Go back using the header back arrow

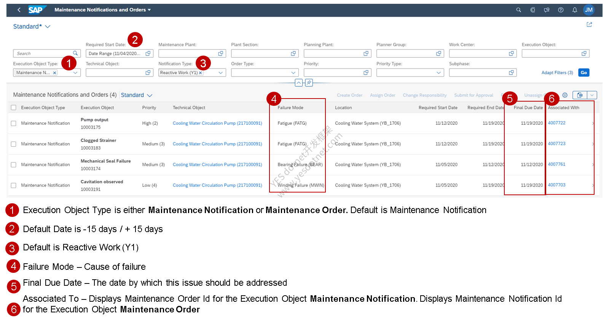(x=19, y=10)
